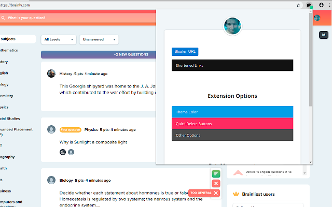Click 'Brainliest users' heading text
The image size is (332, 207).
point(258,194)
